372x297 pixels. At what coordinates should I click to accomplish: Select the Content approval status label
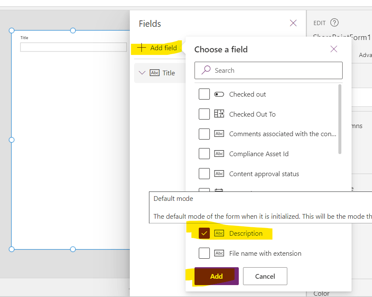click(x=264, y=174)
